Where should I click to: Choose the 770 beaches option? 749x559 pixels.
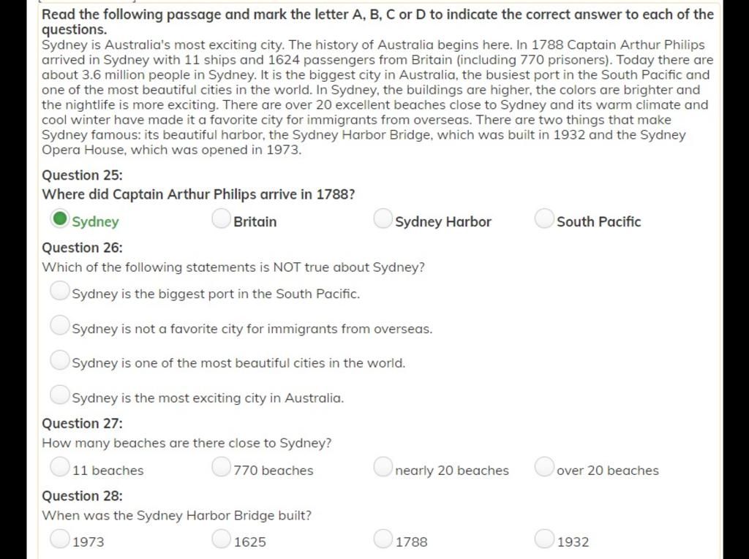pyautogui.click(x=221, y=467)
